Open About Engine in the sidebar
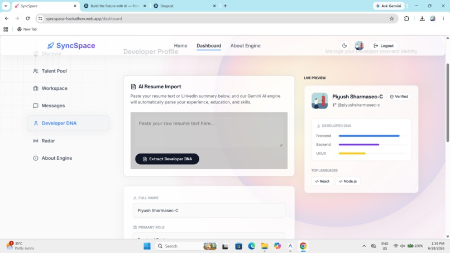The image size is (450, 253). [x=68, y=158]
